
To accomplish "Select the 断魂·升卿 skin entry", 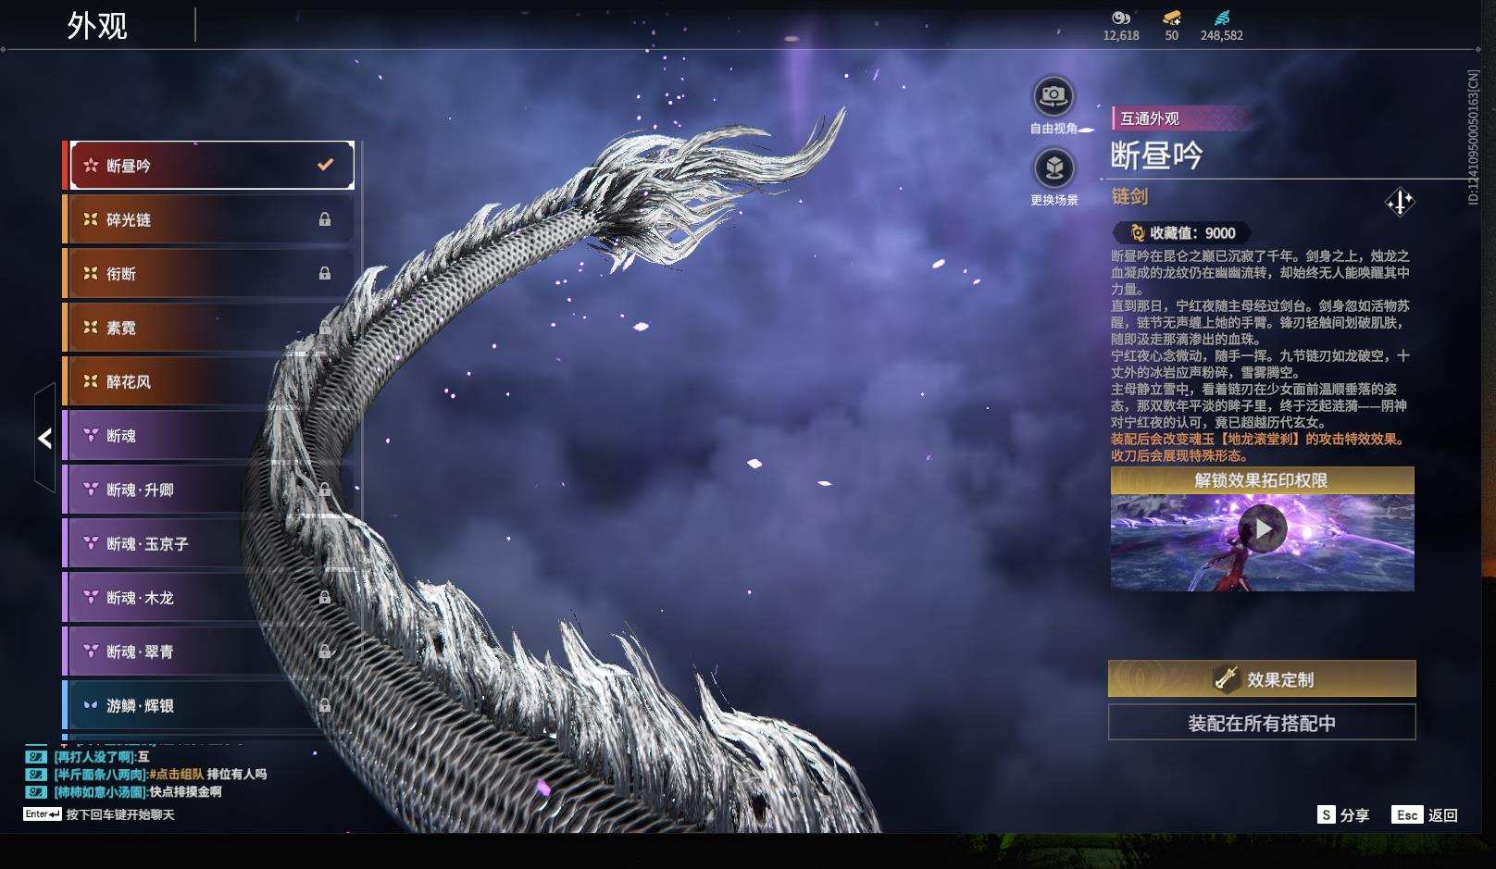I will click(x=210, y=490).
